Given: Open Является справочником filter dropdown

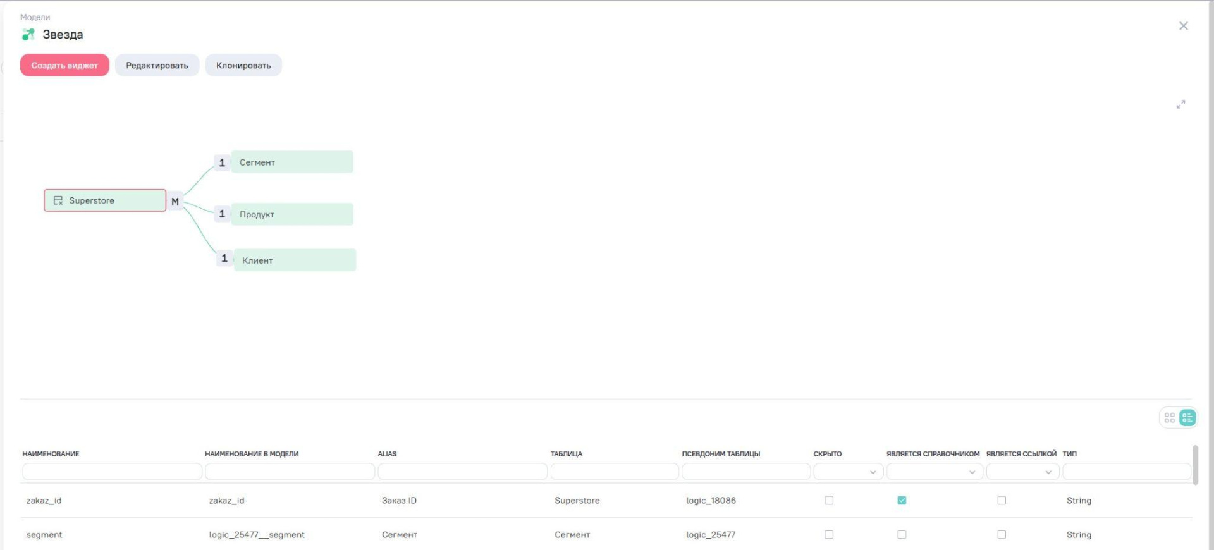Looking at the screenshot, I should pos(934,472).
